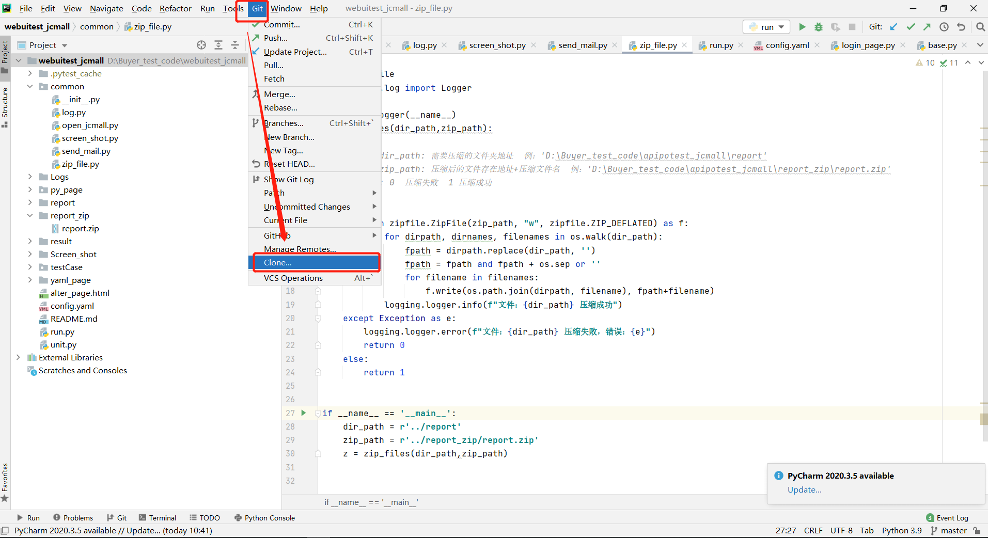Toggle read-only lock icon in status bar

(977, 531)
